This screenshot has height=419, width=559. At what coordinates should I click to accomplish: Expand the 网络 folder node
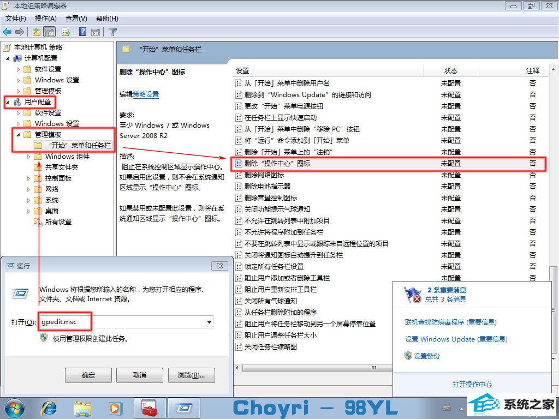pos(28,189)
